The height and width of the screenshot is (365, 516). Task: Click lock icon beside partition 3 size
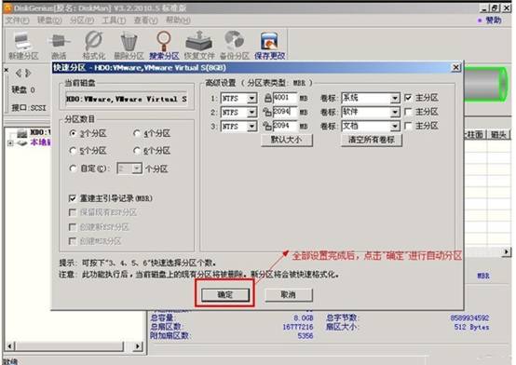pyautogui.click(x=267, y=126)
